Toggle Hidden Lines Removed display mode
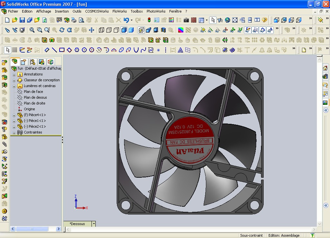Screen dimensions: 330x238 116,30
